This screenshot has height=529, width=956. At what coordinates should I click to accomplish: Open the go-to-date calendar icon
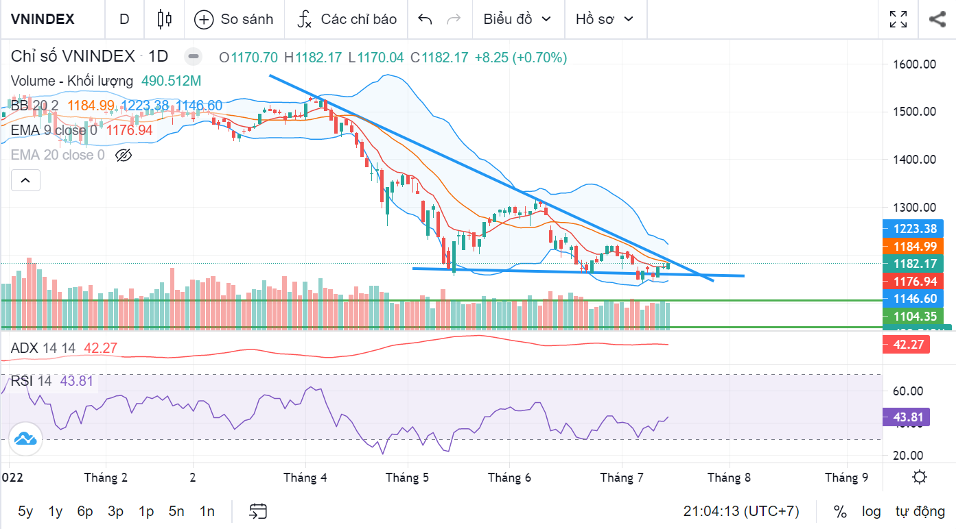(x=258, y=511)
